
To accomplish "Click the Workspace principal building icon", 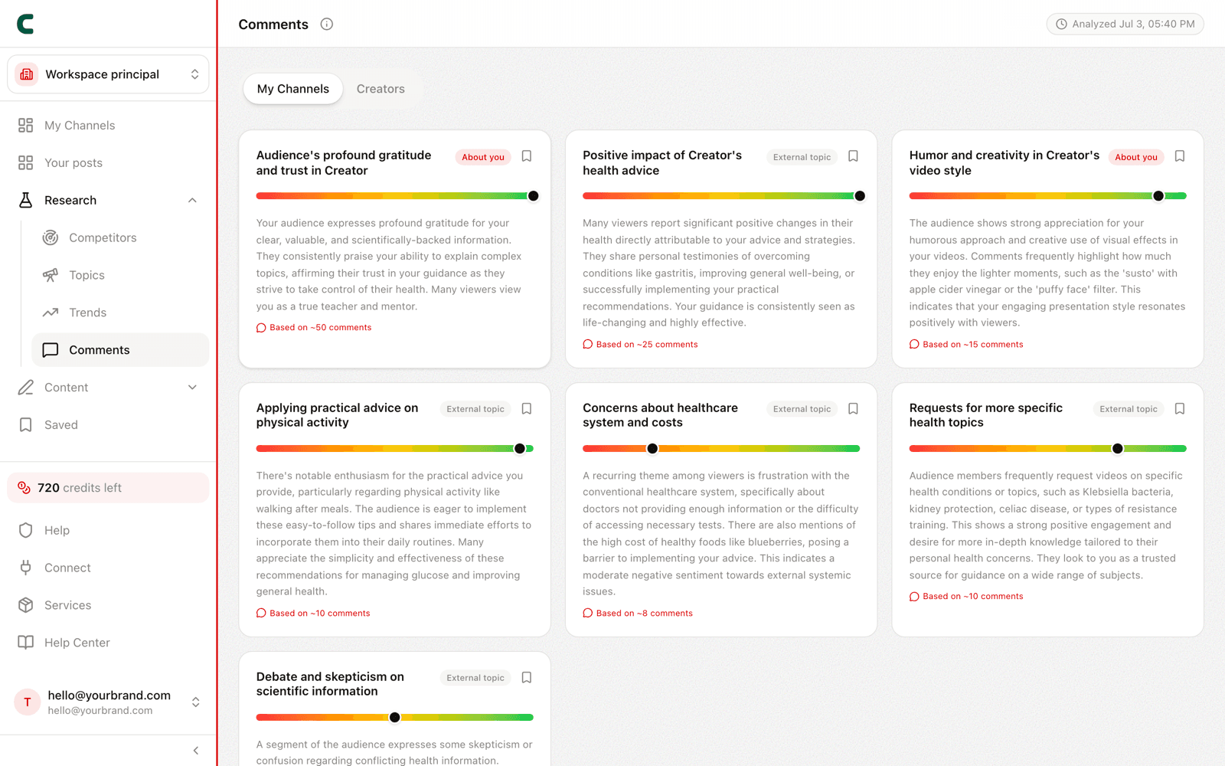I will tap(27, 74).
